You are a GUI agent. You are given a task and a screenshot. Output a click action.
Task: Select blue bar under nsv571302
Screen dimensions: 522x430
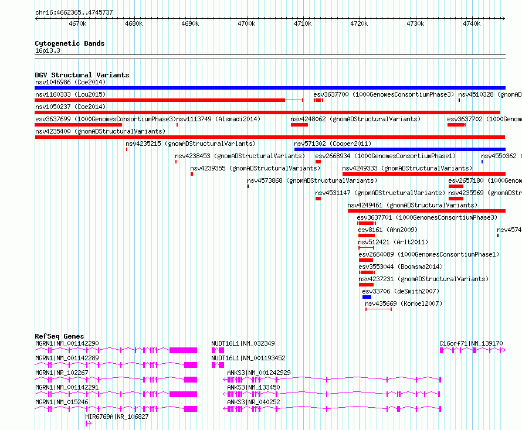400,149
